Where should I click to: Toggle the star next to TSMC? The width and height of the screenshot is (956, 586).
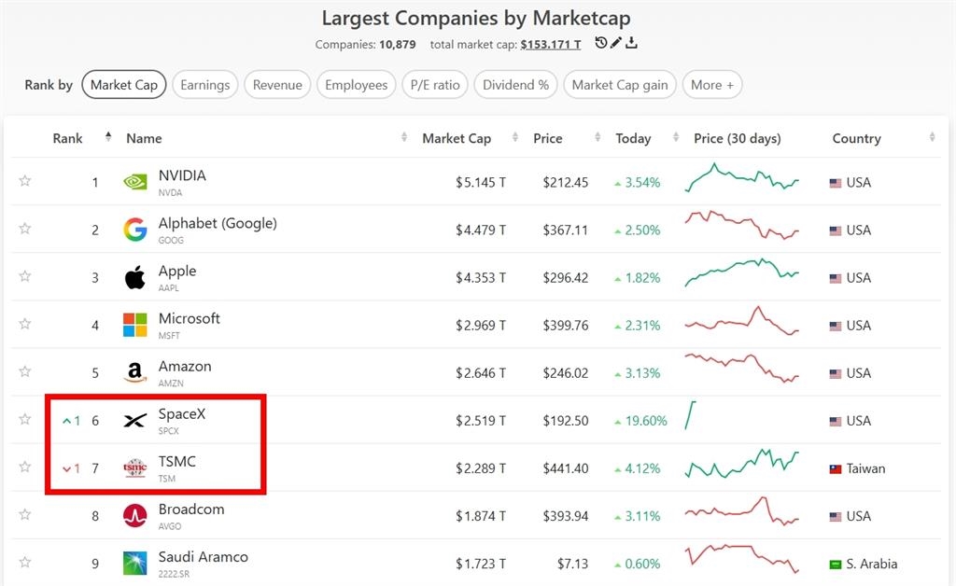point(25,467)
